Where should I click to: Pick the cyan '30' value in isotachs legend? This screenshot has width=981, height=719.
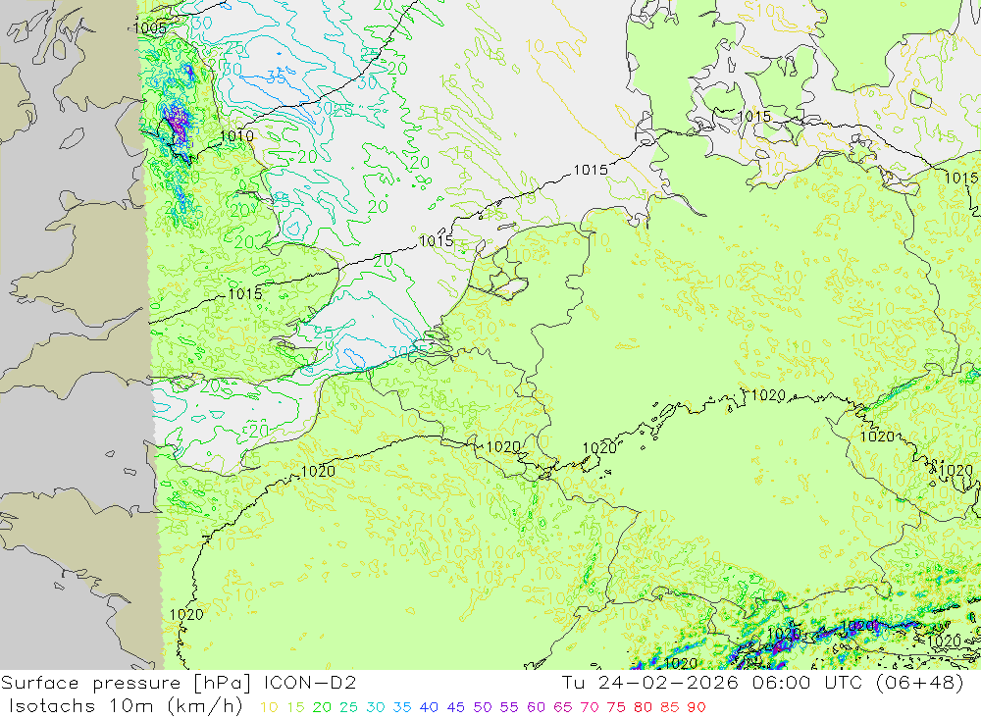pos(376,707)
